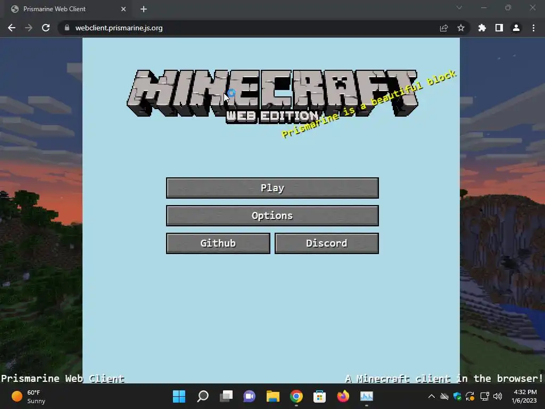The height and width of the screenshot is (409, 545).
Task: Open network settings tray icon
Action: pos(484,396)
